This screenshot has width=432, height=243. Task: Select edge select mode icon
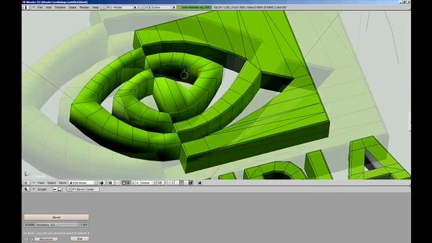[182, 183]
